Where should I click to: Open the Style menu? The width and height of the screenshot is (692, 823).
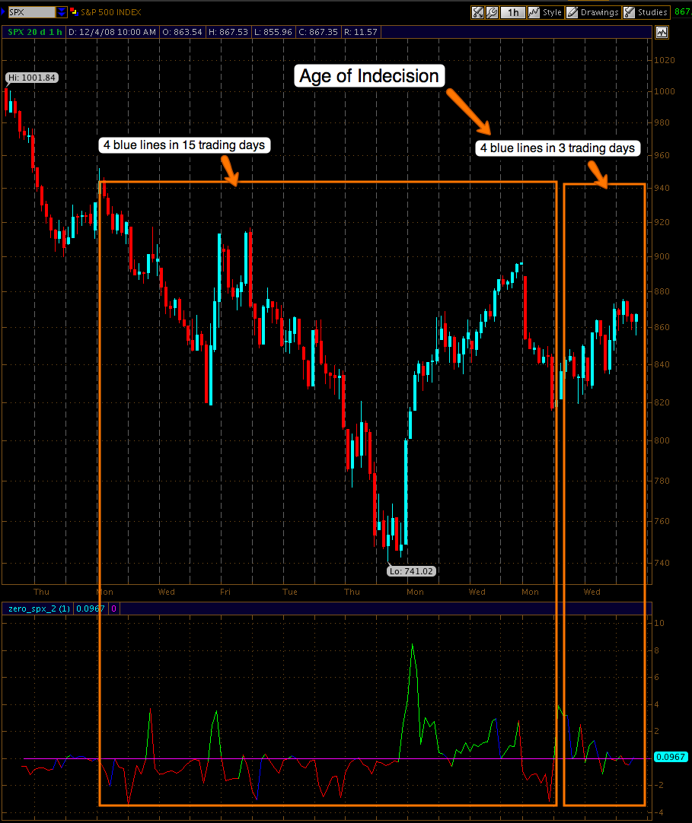click(545, 12)
